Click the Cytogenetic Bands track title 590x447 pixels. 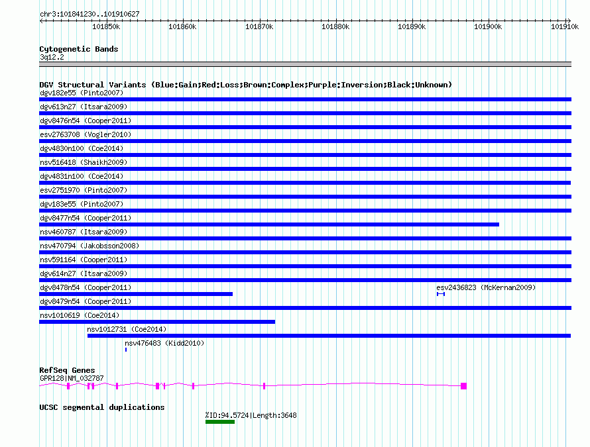coord(79,49)
